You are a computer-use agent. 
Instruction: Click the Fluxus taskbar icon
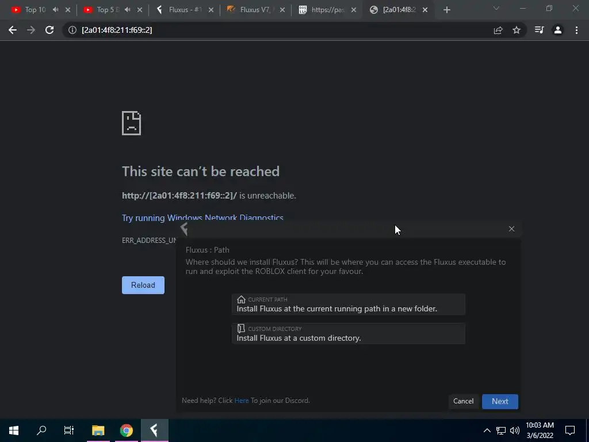[154, 430]
